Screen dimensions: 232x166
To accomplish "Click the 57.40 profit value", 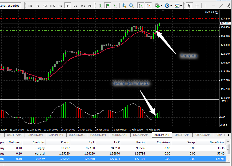I will [x=221, y=154].
